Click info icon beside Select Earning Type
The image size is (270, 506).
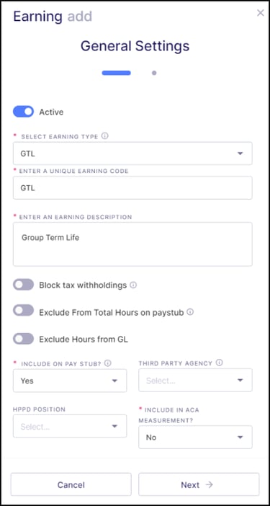point(104,136)
